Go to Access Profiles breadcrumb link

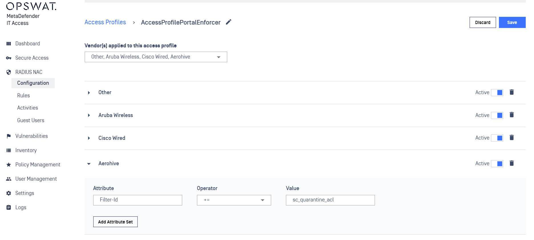click(x=105, y=22)
